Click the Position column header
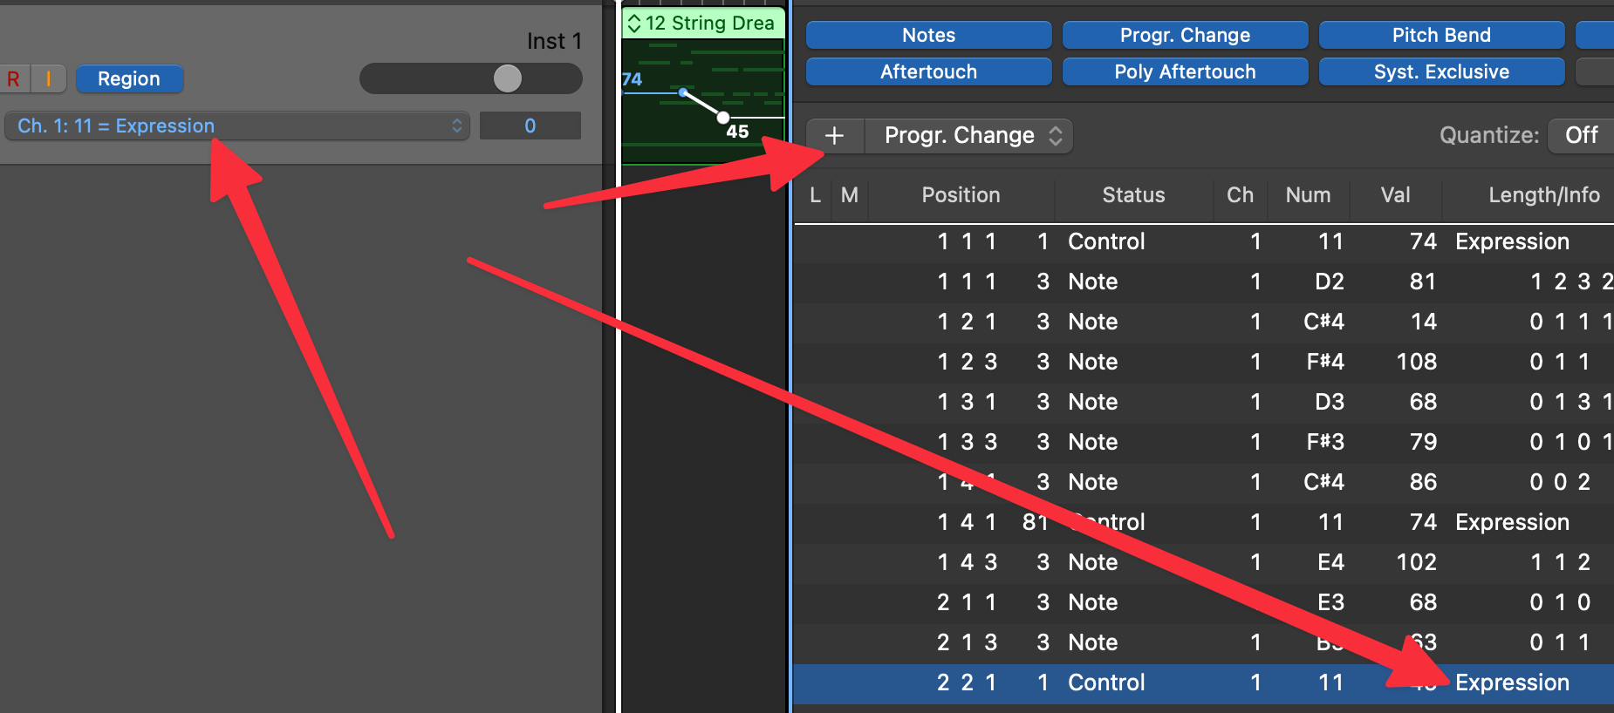This screenshot has width=1614, height=713. [x=961, y=195]
